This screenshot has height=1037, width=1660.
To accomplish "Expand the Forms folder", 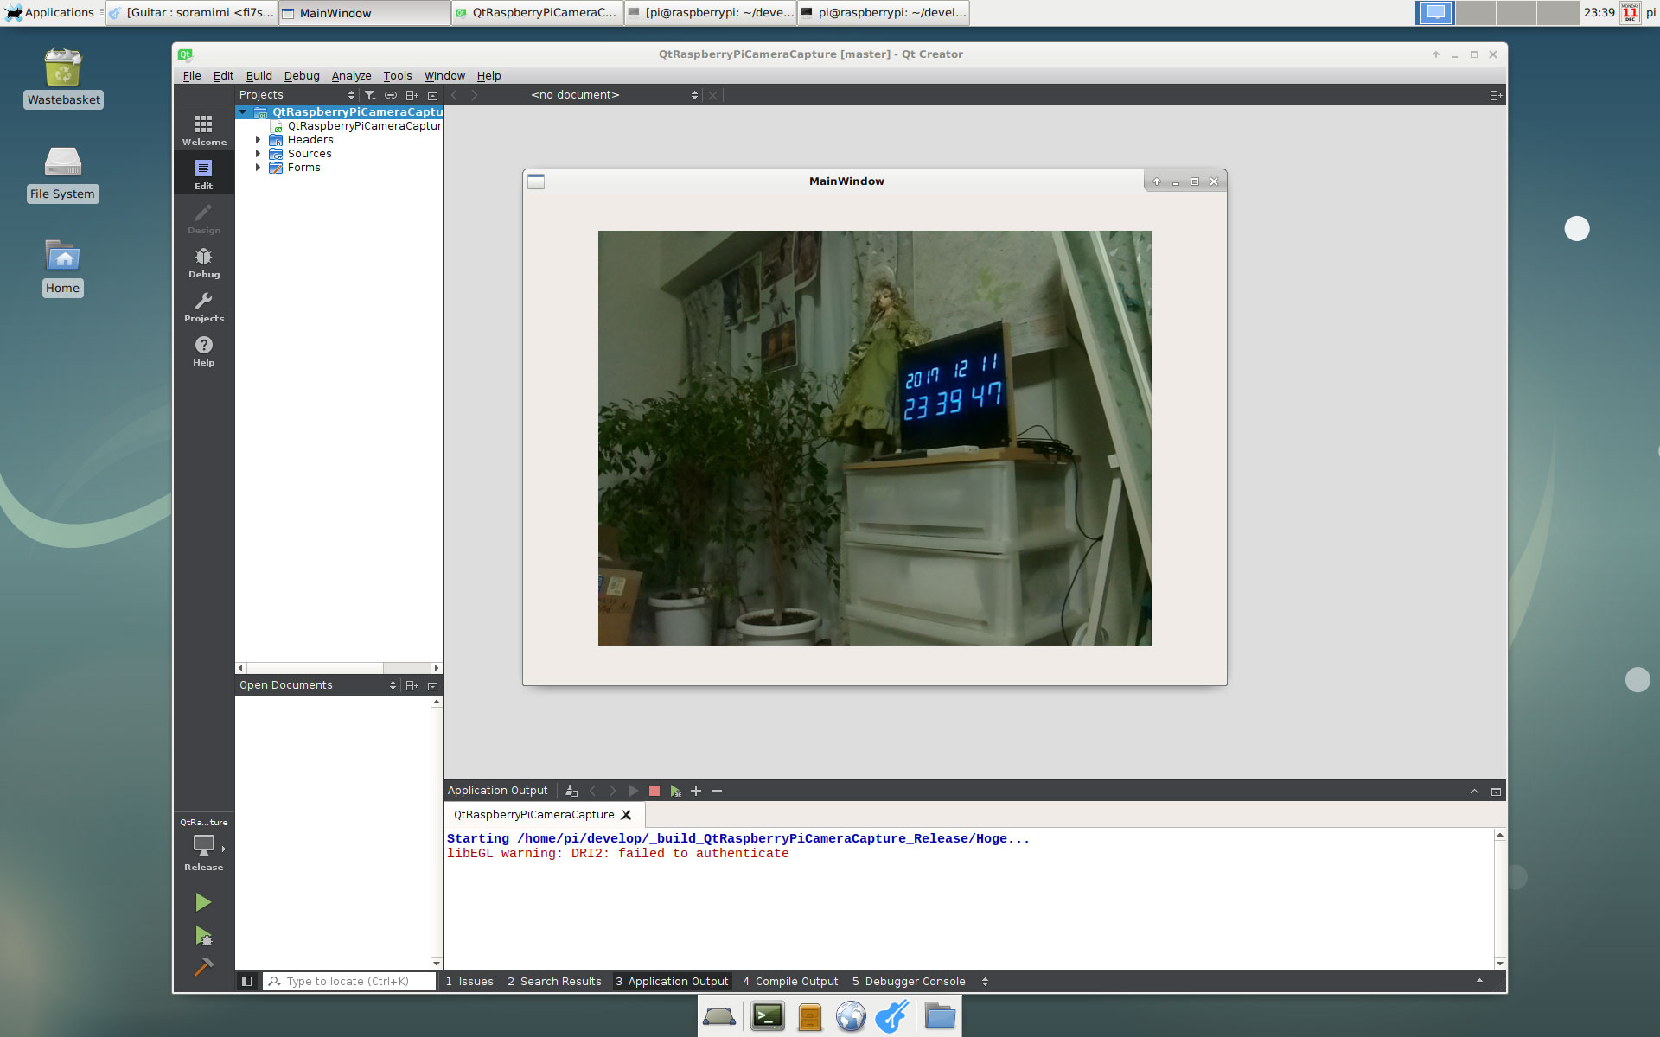I will pos(258,168).
